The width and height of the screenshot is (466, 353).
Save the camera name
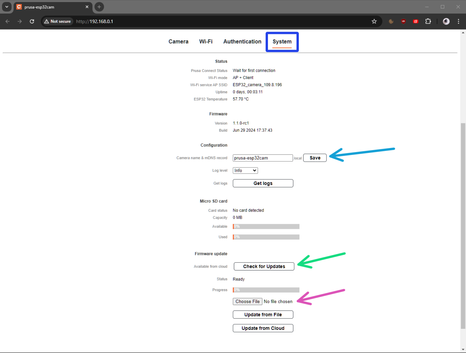(x=315, y=158)
